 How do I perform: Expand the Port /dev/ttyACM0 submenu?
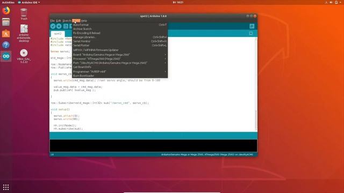(x=120, y=63)
